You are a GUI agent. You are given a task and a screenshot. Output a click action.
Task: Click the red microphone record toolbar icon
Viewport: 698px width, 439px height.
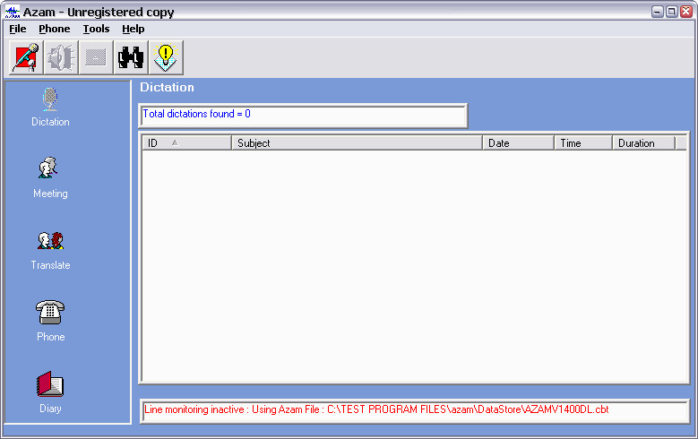pos(26,57)
